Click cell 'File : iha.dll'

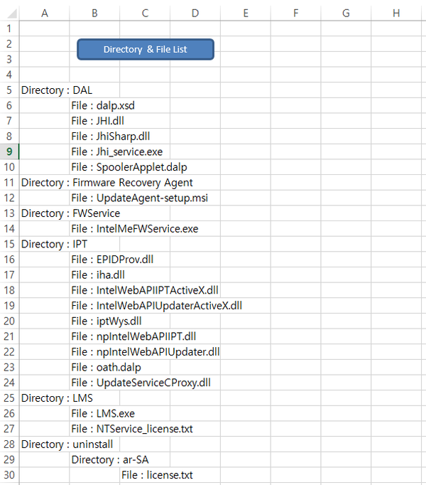click(98, 275)
